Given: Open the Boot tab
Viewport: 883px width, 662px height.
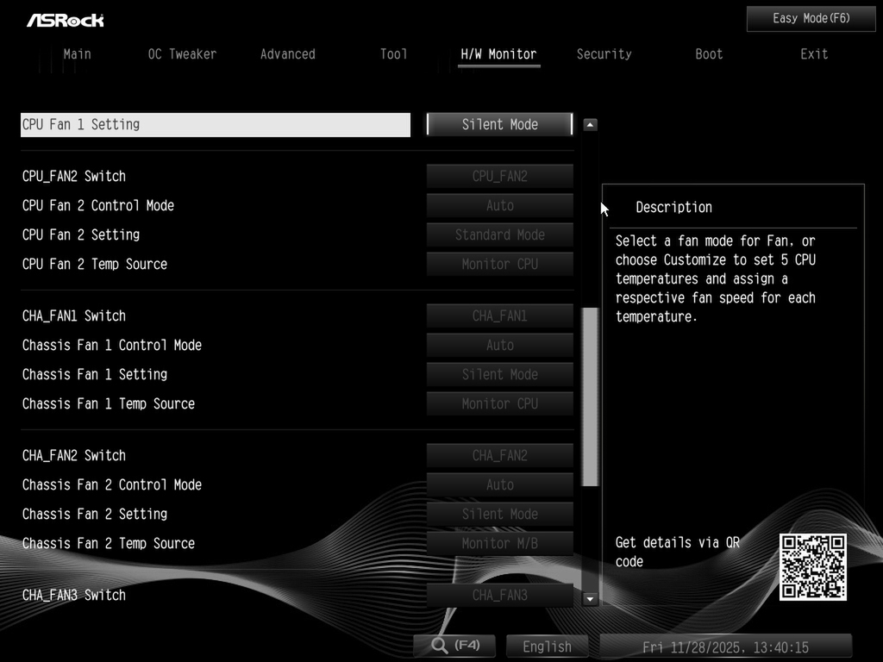Looking at the screenshot, I should [x=709, y=54].
